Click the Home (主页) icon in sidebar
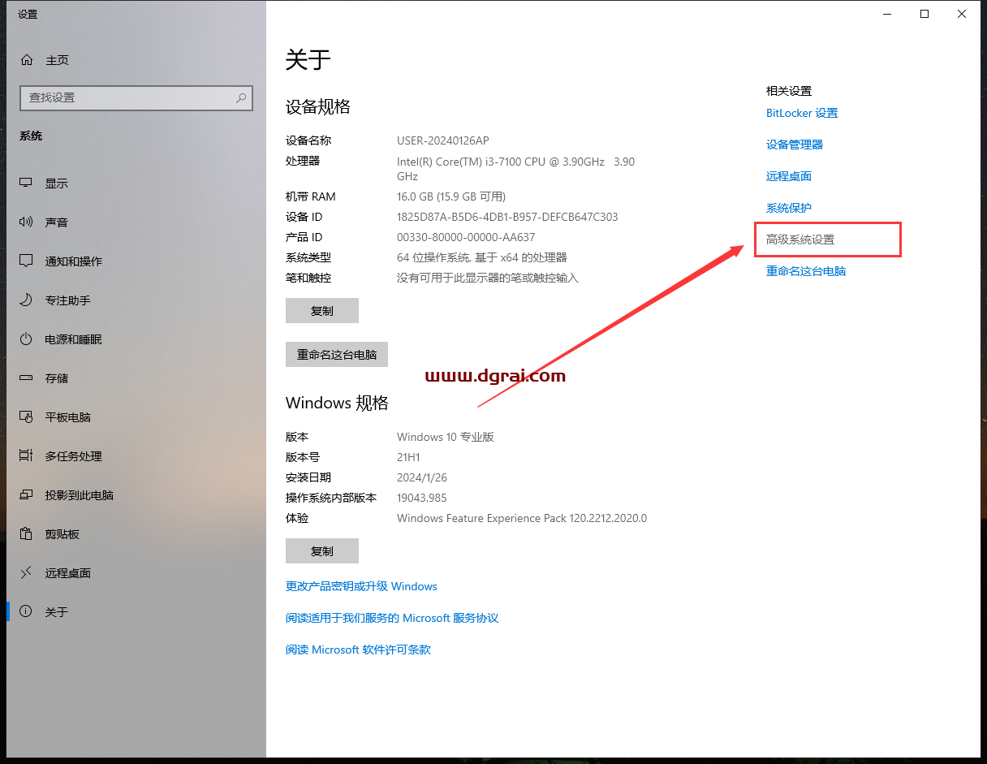 (x=27, y=60)
